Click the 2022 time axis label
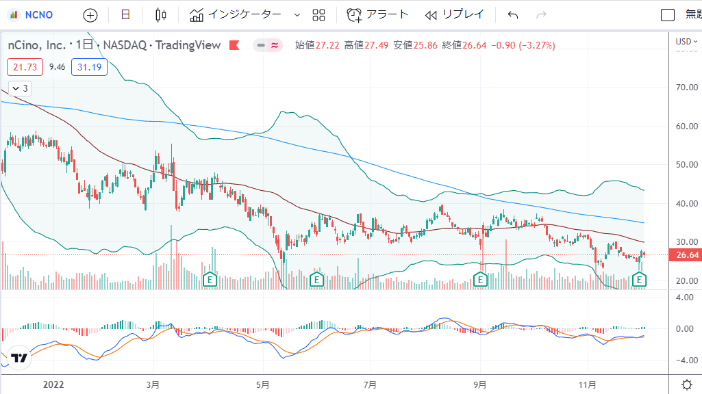The height and width of the screenshot is (394, 702). [53, 384]
